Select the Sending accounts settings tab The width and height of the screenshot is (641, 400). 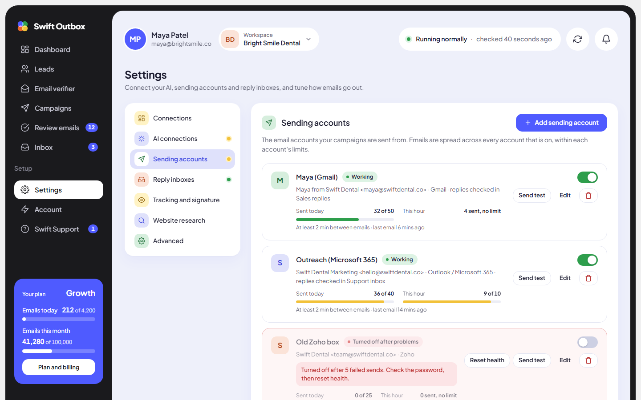[x=183, y=159]
